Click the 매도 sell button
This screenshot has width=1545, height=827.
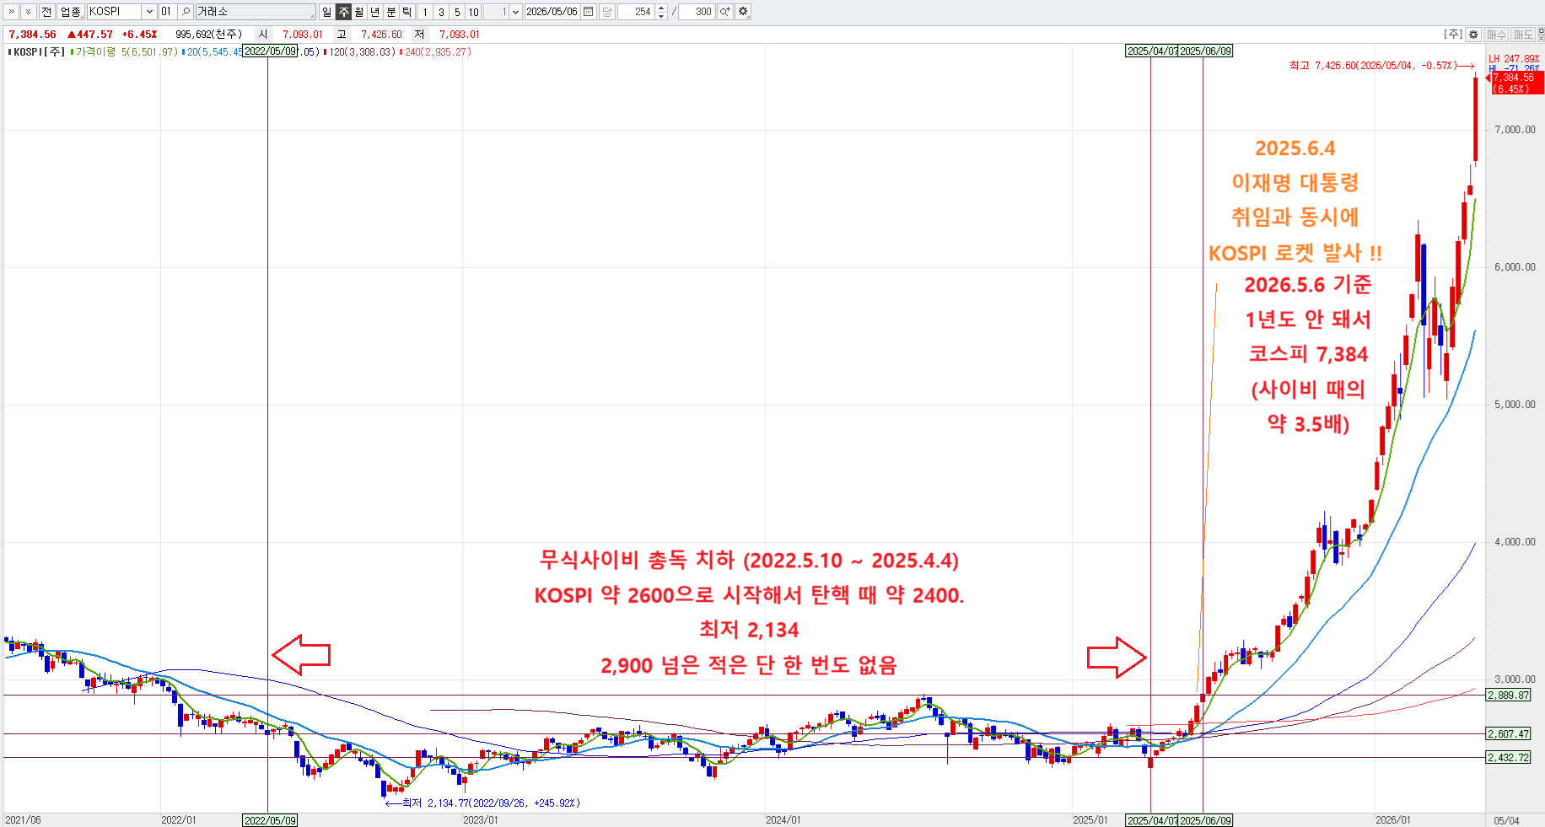click(x=1523, y=35)
